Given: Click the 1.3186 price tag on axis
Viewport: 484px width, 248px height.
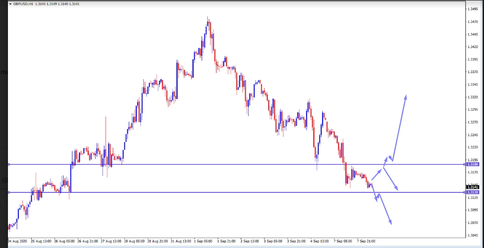Looking at the screenshot, I should tap(473, 164).
